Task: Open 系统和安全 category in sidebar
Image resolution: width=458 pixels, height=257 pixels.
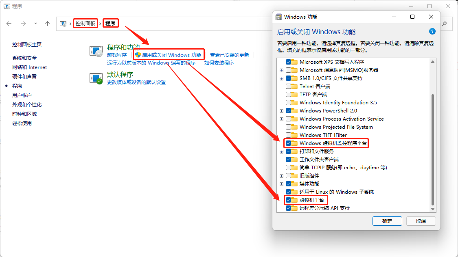Action: tap(24, 58)
